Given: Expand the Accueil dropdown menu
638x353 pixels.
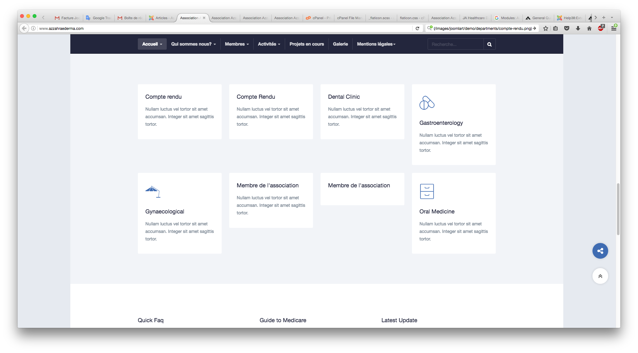Looking at the screenshot, I should (152, 44).
